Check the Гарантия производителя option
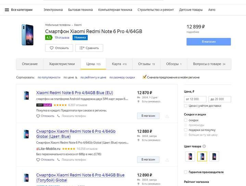This screenshot has width=246, height=186. pos(186,172)
